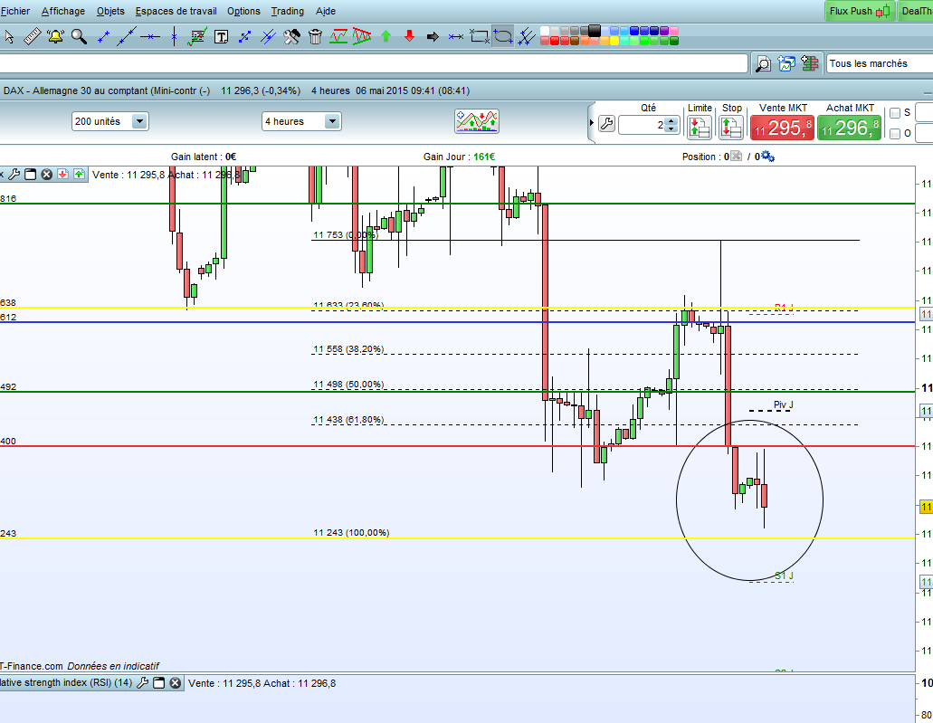Open the indicators chart button in the toolbar

[x=477, y=120]
